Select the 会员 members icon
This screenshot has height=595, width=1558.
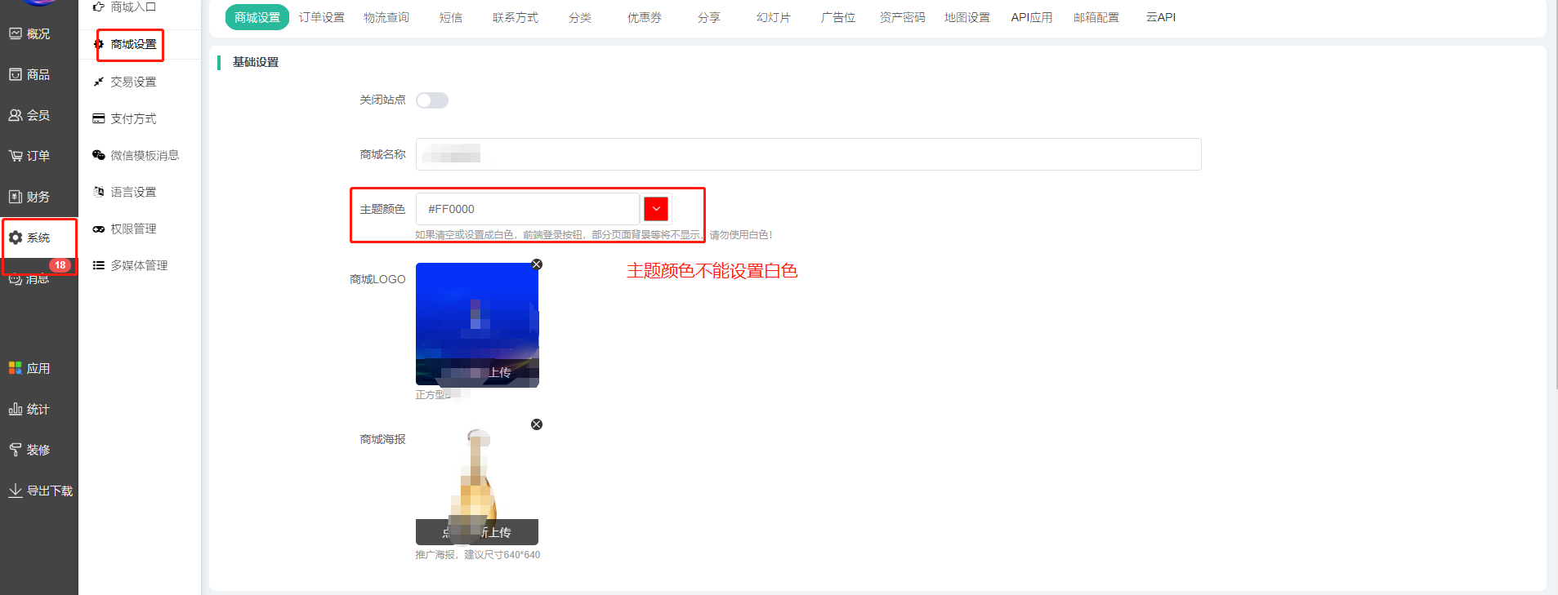pos(16,115)
